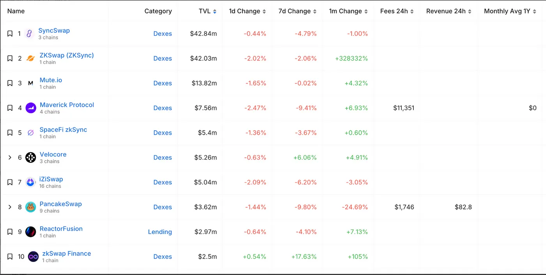The width and height of the screenshot is (546, 275).
Task: Click the ZKSwap (ZKSync) orange logo
Action: (x=30, y=59)
